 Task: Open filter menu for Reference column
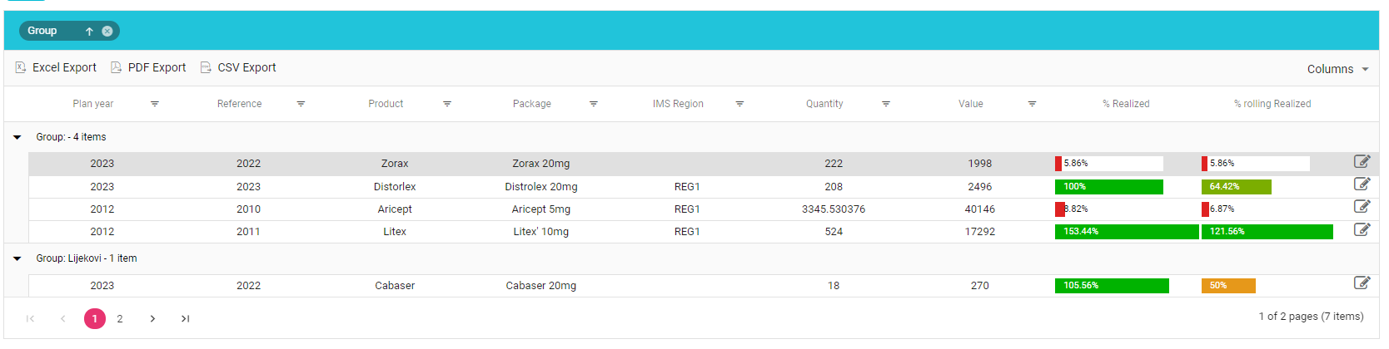pos(301,104)
